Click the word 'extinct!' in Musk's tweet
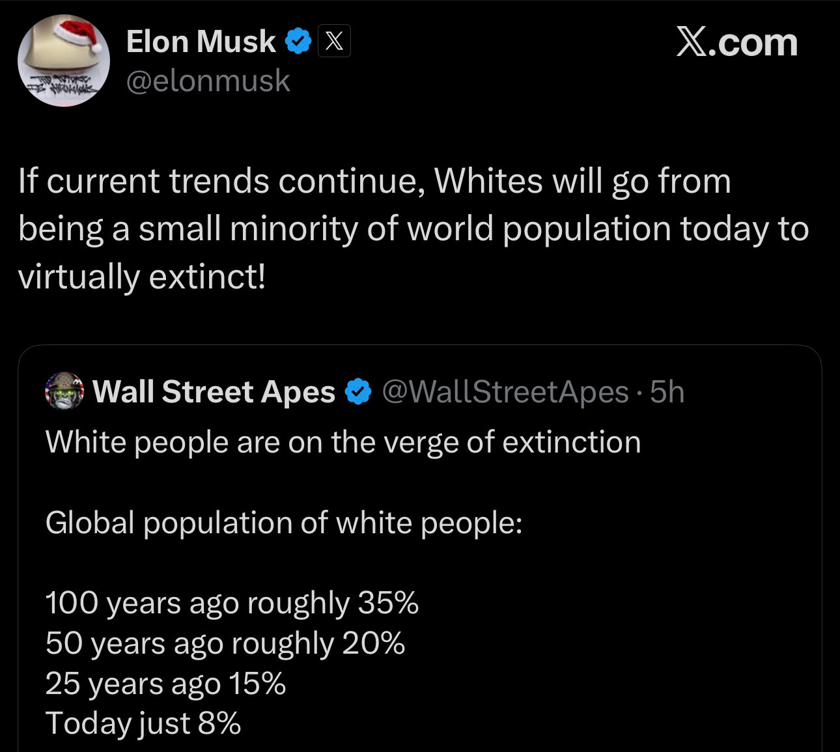Screen dimensions: 840x752 click(x=208, y=276)
